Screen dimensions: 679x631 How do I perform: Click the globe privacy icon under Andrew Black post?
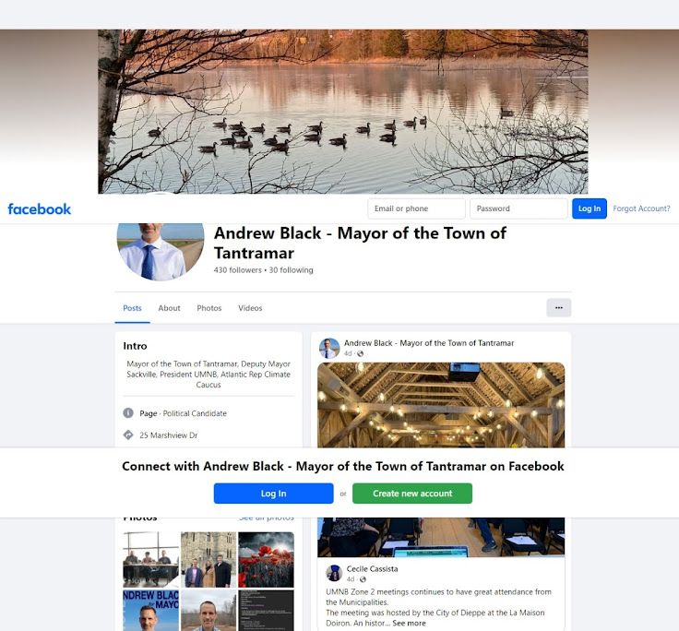[361, 354]
